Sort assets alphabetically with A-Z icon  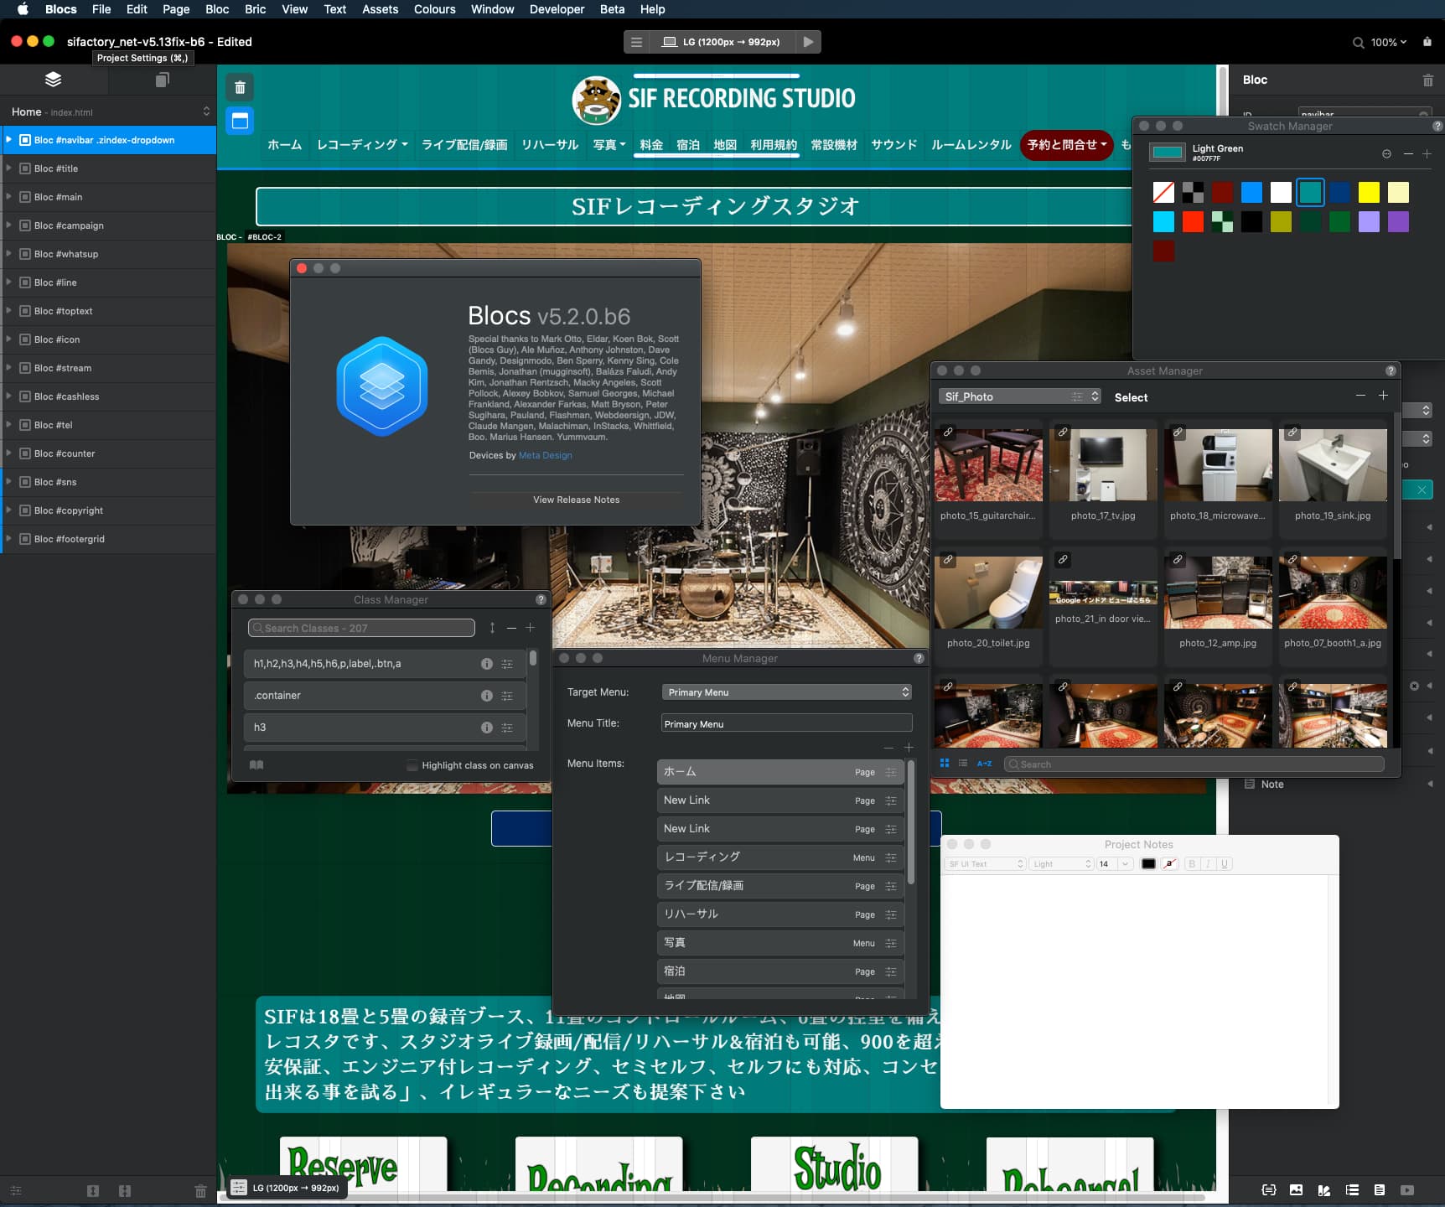984,764
